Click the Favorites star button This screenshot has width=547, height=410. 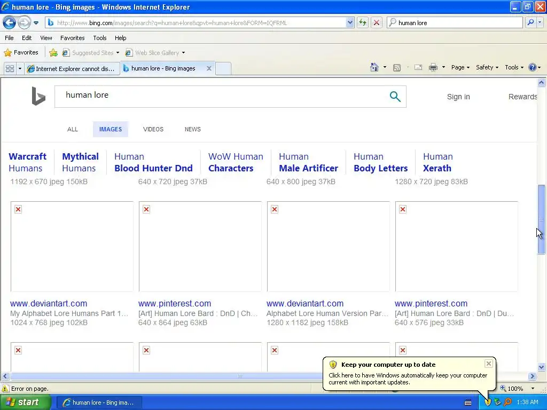pos(21,52)
